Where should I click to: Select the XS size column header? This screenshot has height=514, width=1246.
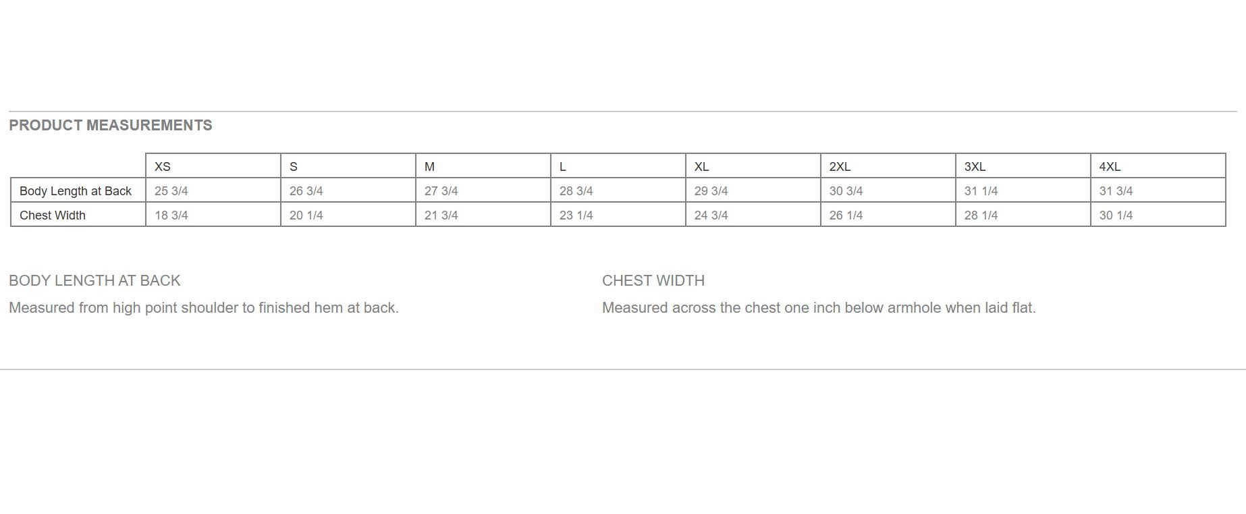pos(163,167)
